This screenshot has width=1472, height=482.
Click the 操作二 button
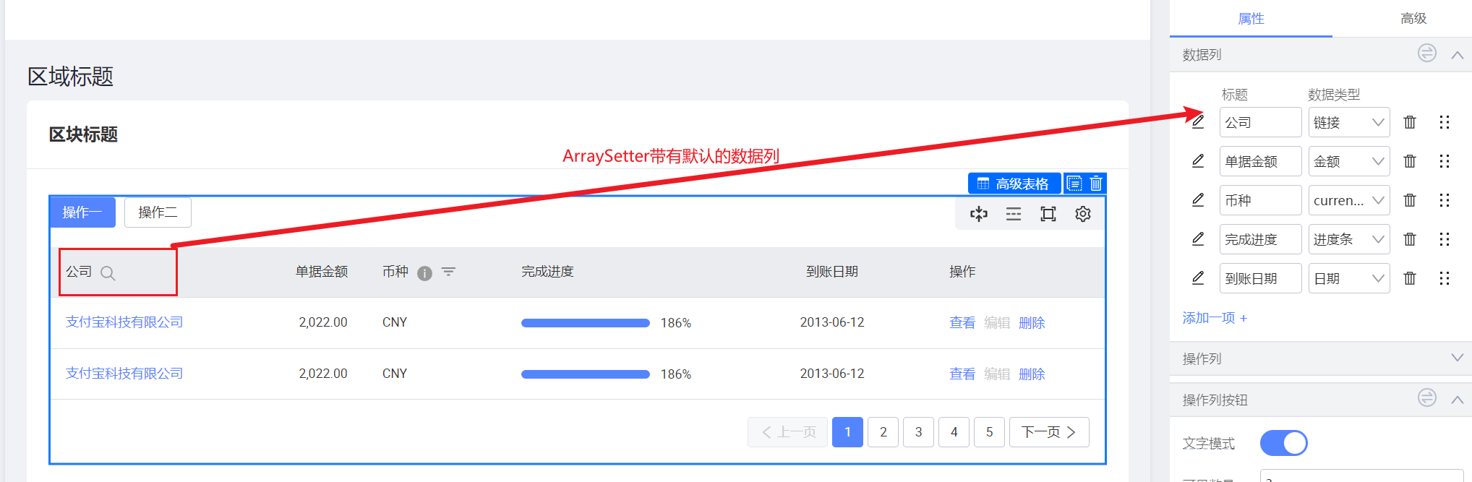click(158, 212)
